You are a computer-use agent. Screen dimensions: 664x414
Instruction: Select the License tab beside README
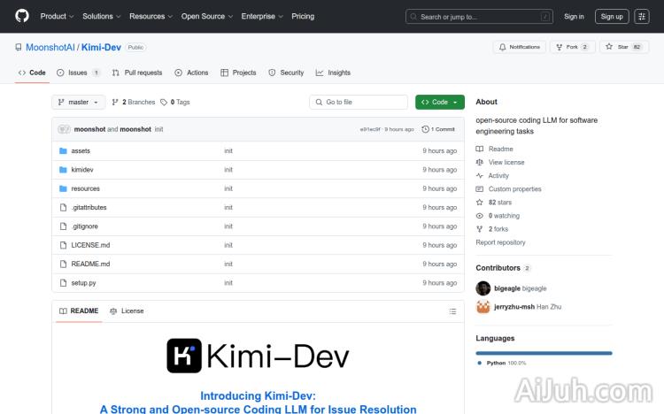(x=127, y=311)
